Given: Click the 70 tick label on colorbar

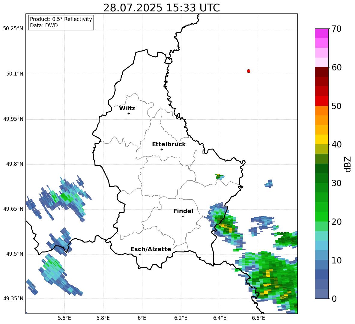Looking at the screenshot, I should (336, 29).
